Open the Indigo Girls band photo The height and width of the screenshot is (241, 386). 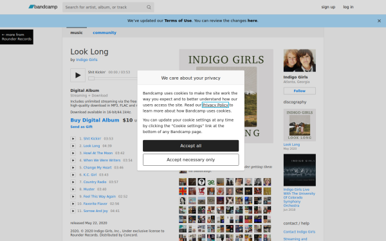pos(300,60)
